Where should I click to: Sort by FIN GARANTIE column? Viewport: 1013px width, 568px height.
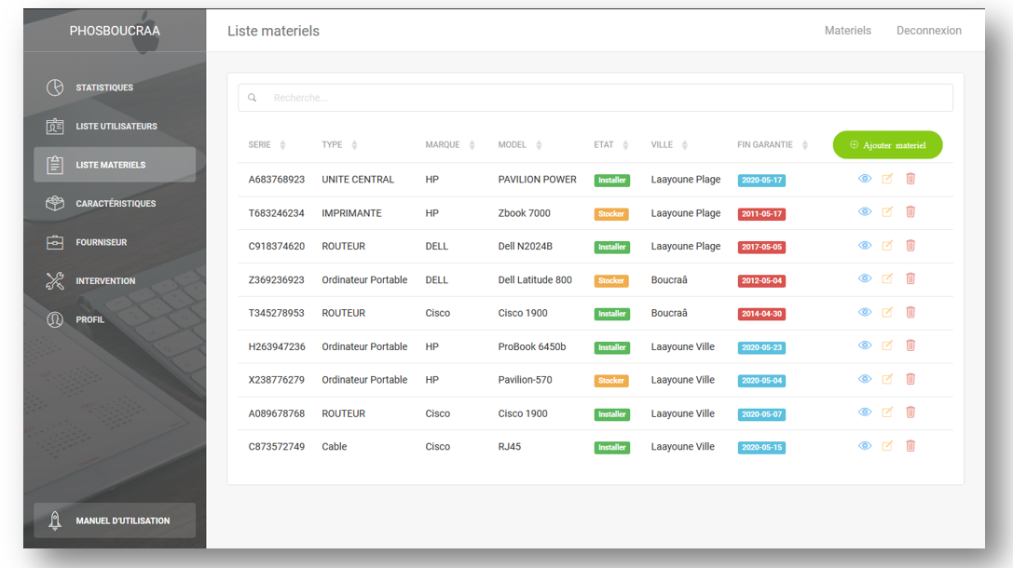[x=805, y=145]
